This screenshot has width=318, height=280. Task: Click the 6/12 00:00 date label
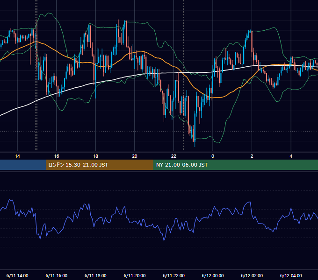(x=213, y=275)
